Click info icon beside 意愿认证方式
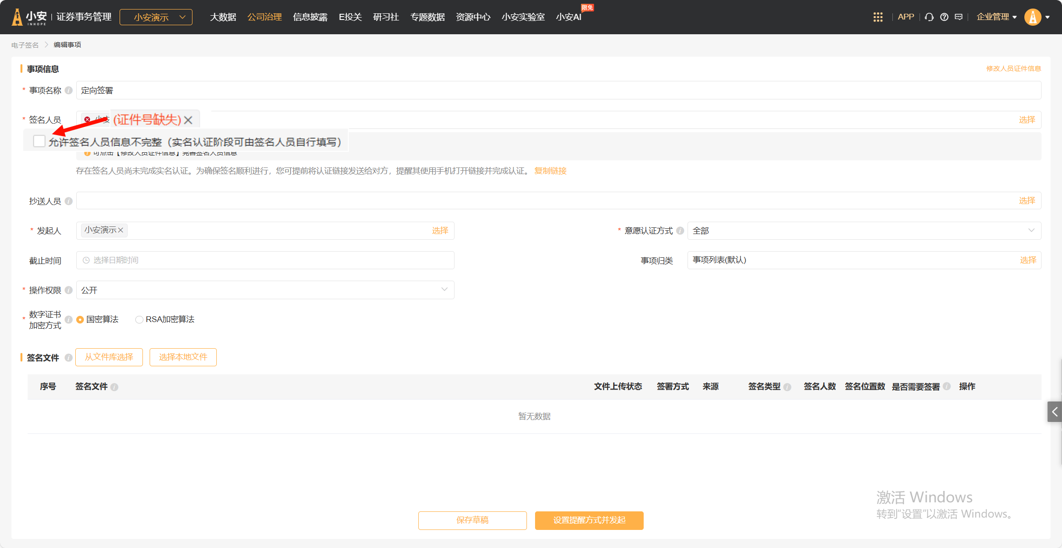This screenshot has width=1062, height=548. (680, 231)
